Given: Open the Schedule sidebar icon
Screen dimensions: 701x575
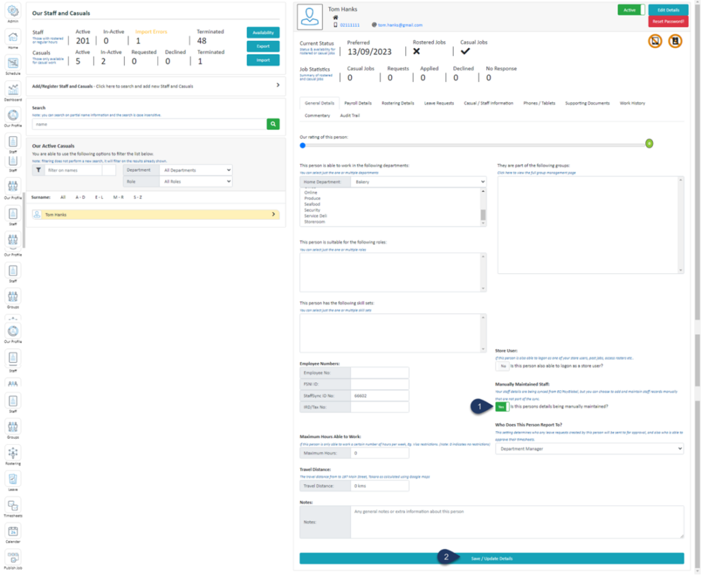Looking at the screenshot, I should point(13,65).
